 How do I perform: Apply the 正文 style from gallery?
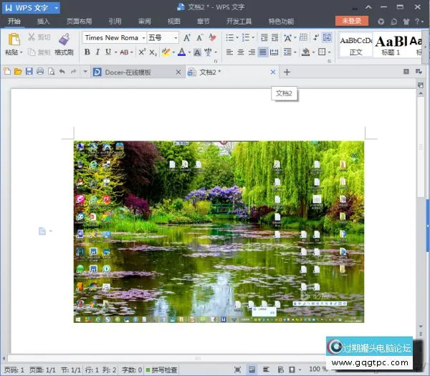click(x=355, y=44)
